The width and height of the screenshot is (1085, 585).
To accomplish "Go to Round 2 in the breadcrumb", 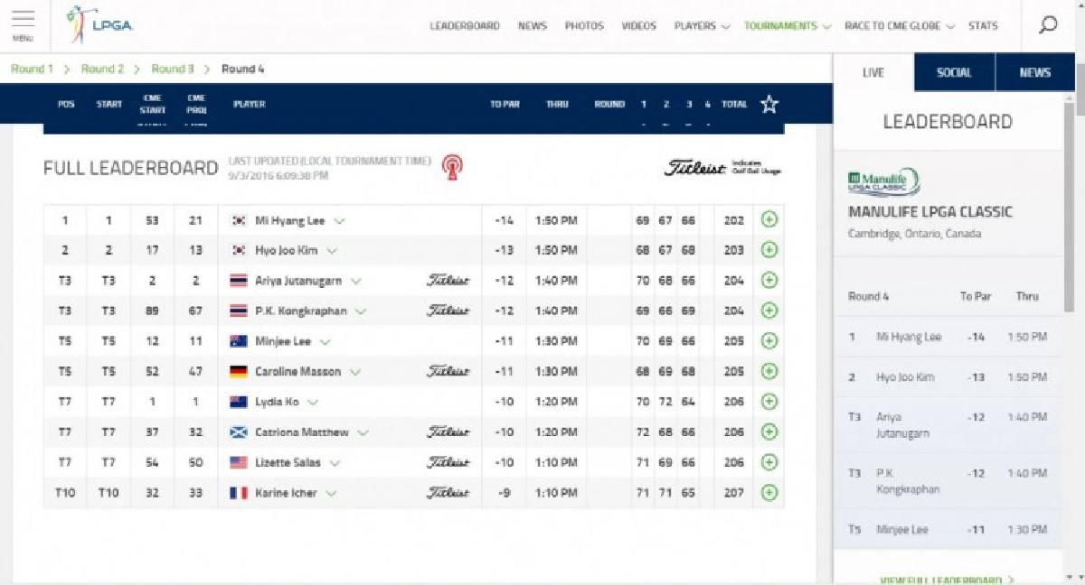I will pyautogui.click(x=102, y=69).
